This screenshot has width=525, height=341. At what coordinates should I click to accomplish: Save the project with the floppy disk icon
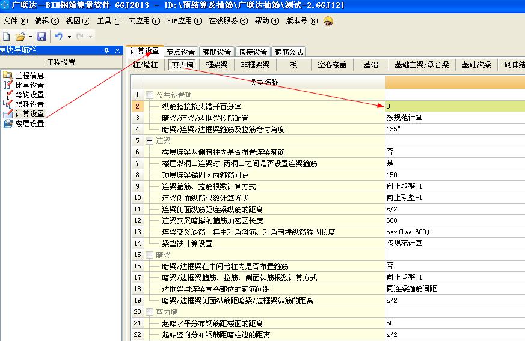(x=41, y=37)
